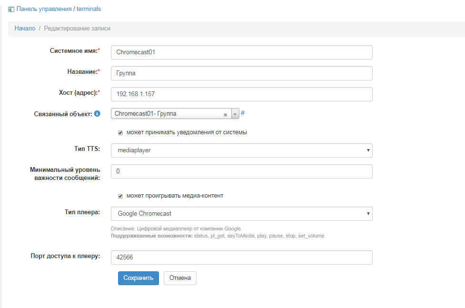Expand the Связанный объект dropdown arrow

(235, 114)
